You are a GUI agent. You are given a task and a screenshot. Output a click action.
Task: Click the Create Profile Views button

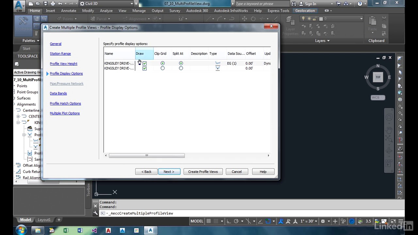click(x=203, y=172)
